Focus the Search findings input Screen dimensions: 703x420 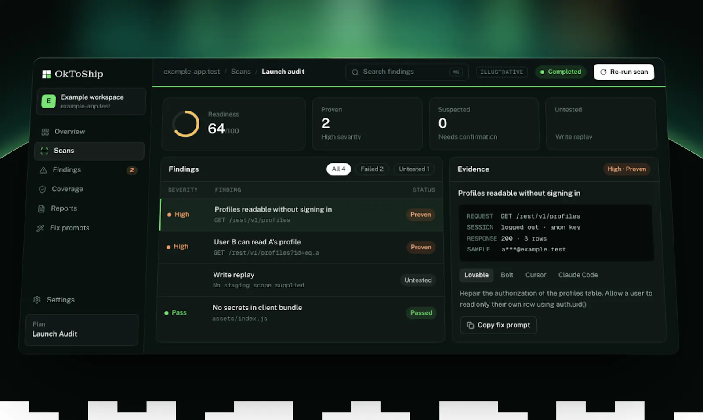pos(407,72)
